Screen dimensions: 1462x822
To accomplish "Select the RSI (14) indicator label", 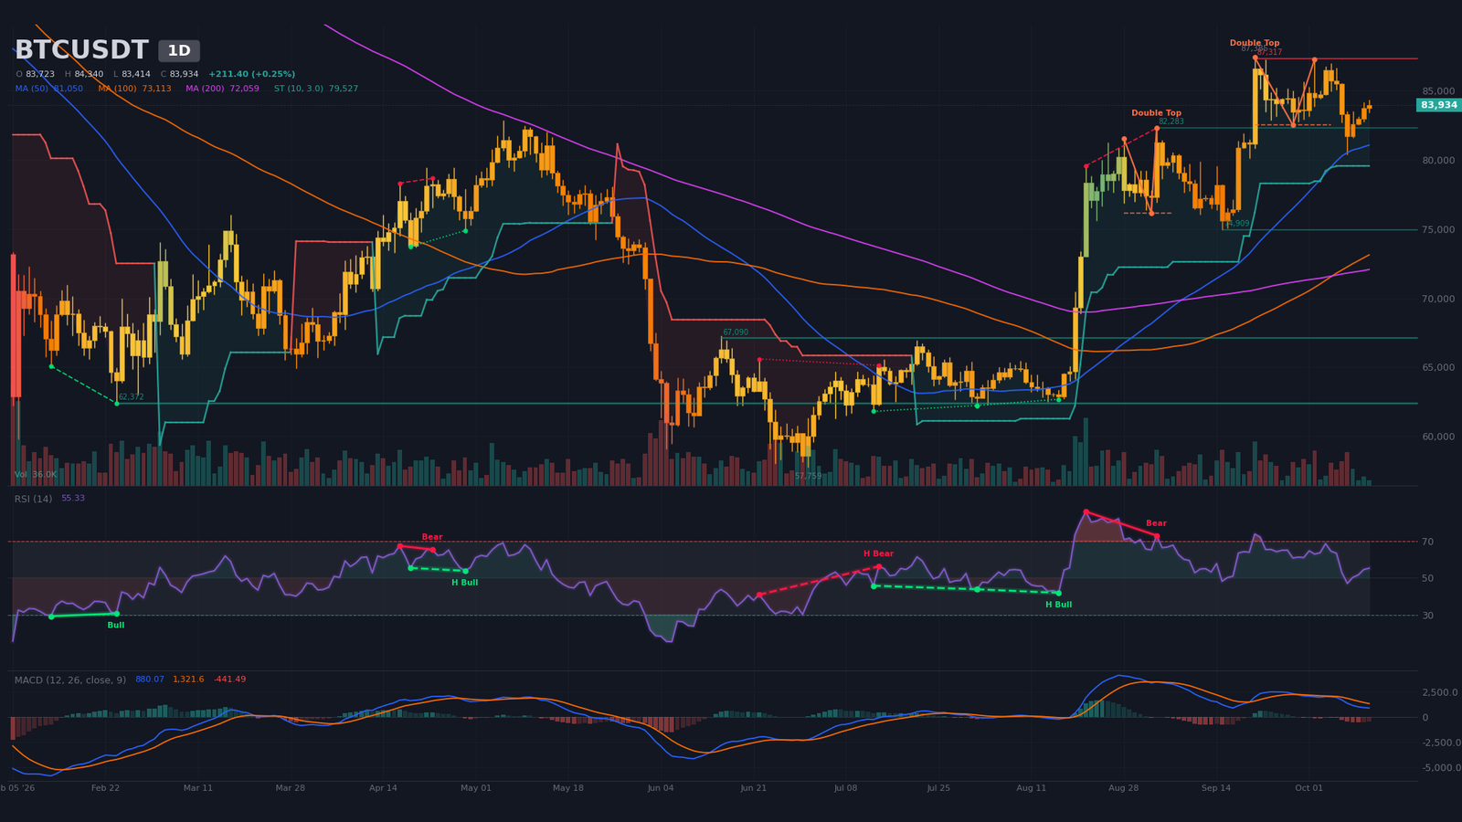I will click(33, 499).
